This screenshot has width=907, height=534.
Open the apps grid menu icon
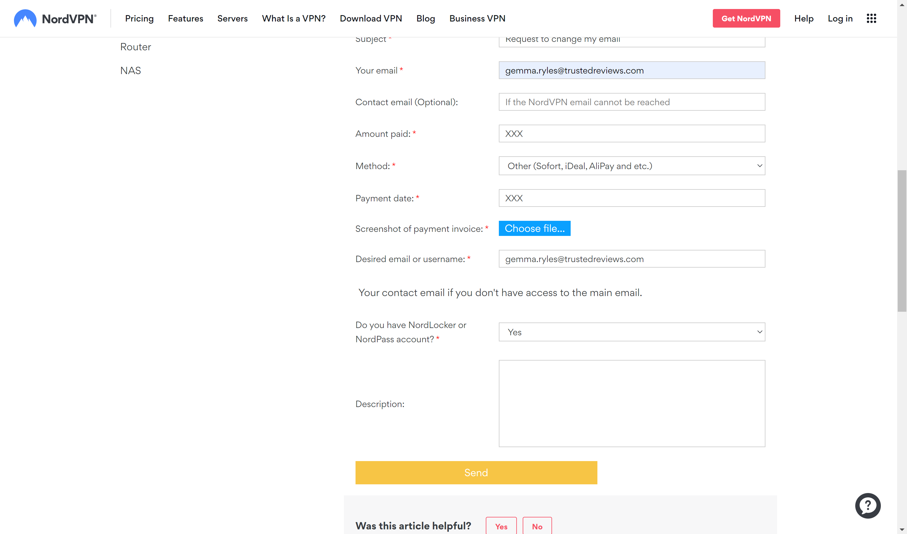pos(871,18)
